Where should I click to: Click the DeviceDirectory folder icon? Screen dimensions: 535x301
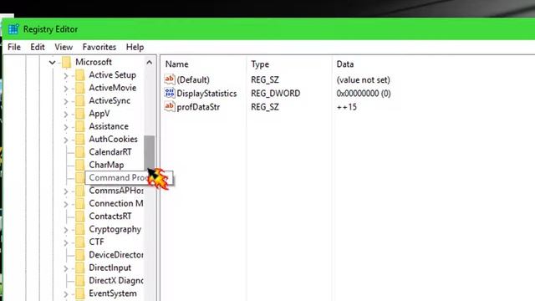click(x=80, y=255)
